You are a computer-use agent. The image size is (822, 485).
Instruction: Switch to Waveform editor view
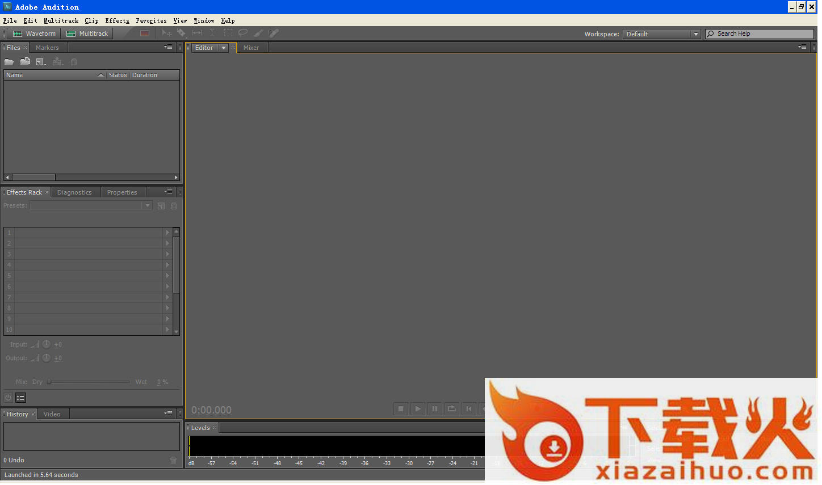tap(34, 33)
